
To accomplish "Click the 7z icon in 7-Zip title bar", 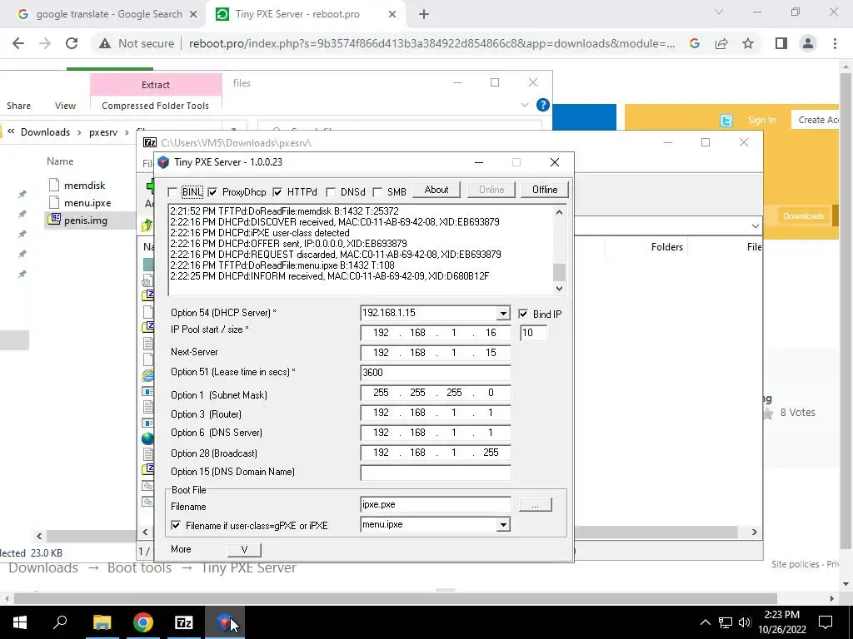I will [x=150, y=142].
